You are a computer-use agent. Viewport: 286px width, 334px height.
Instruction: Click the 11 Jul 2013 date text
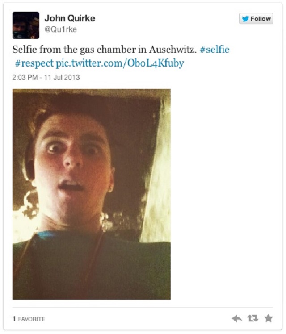click(62, 77)
